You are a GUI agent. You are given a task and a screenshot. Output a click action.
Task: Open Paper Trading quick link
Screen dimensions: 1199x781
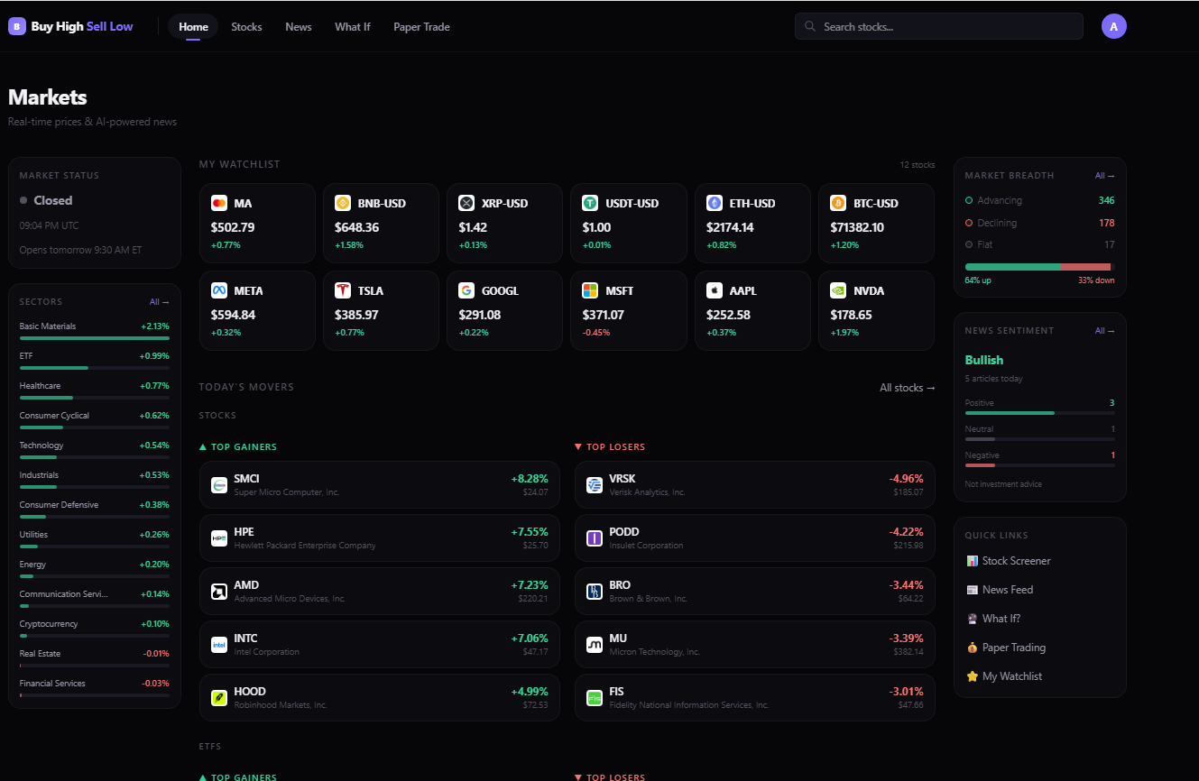click(x=1005, y=648)
